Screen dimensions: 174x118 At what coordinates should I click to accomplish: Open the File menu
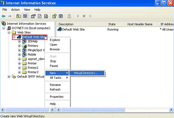pyautogui.click(x=5, y=10)
